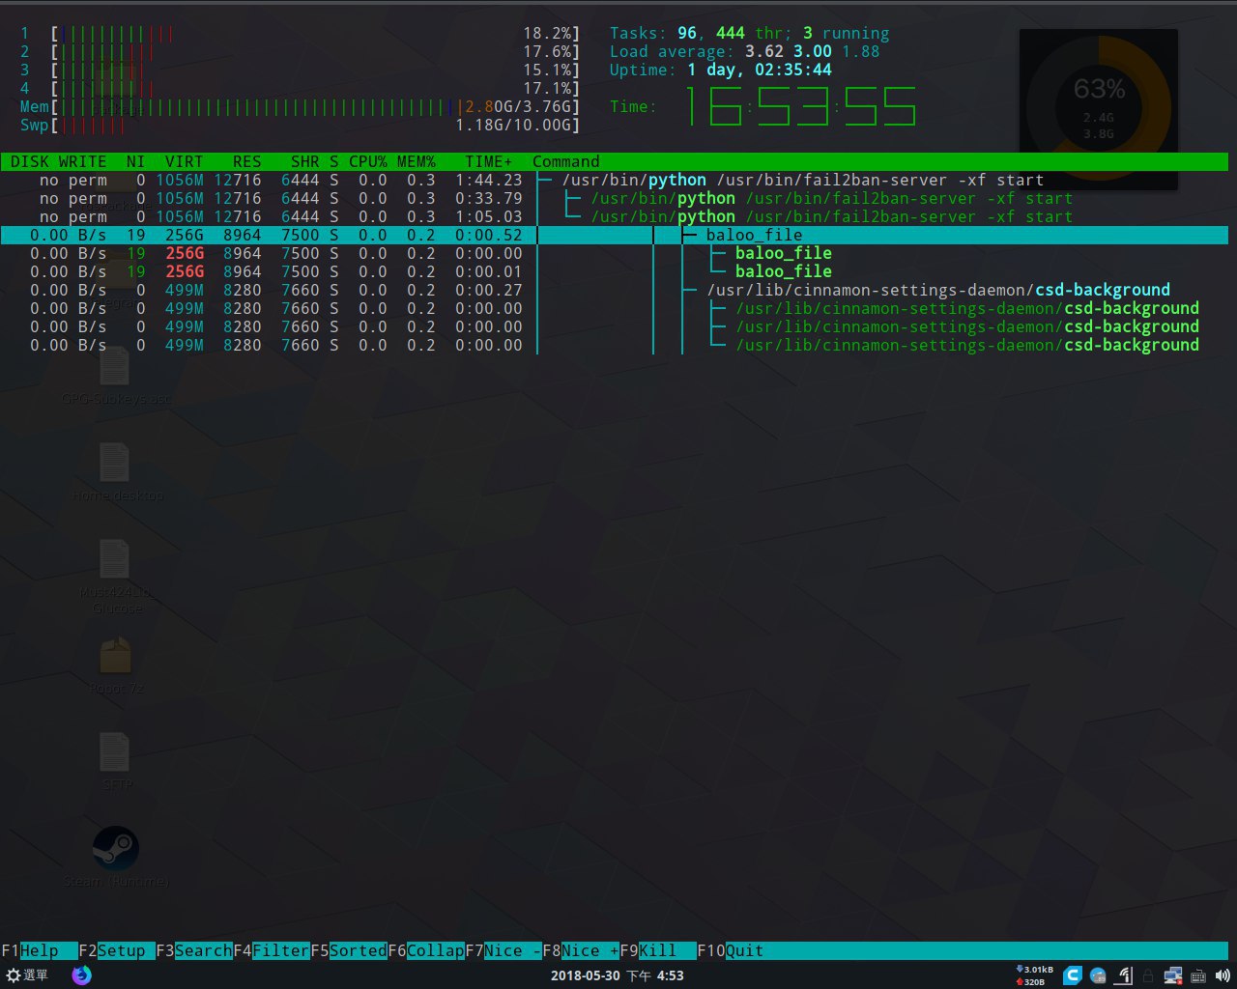Sort processes by the DISK WRITE column
This screenshot has width=1237, height=989.
pyautogui.click(x=59, y=161)
